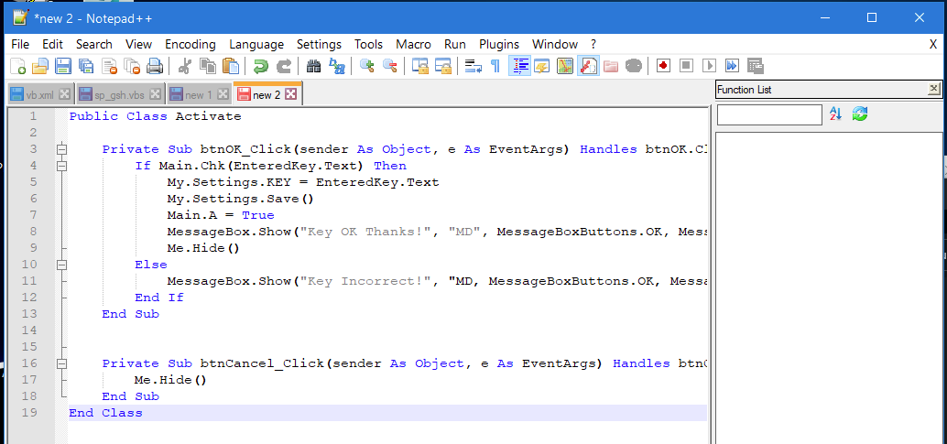Screen dimensions: 947x444
Task: Click the Stop Recording macro icon
Action: [686, 66]
